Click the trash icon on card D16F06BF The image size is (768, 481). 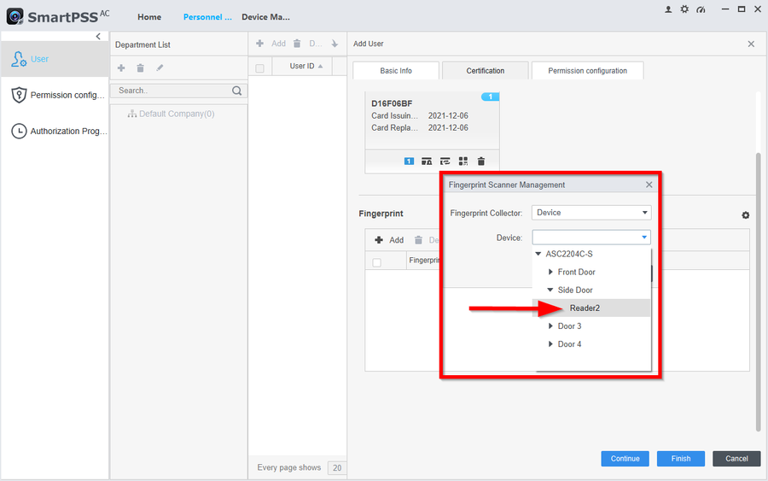pos(481,161)
